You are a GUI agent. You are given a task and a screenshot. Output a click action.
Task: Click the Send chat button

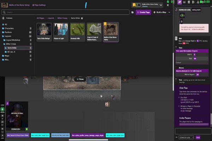pyautogui.click(x=198, y=137)
